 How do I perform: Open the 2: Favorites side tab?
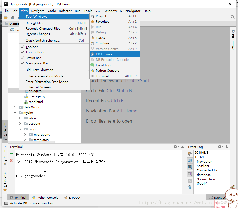pos(5,181)
